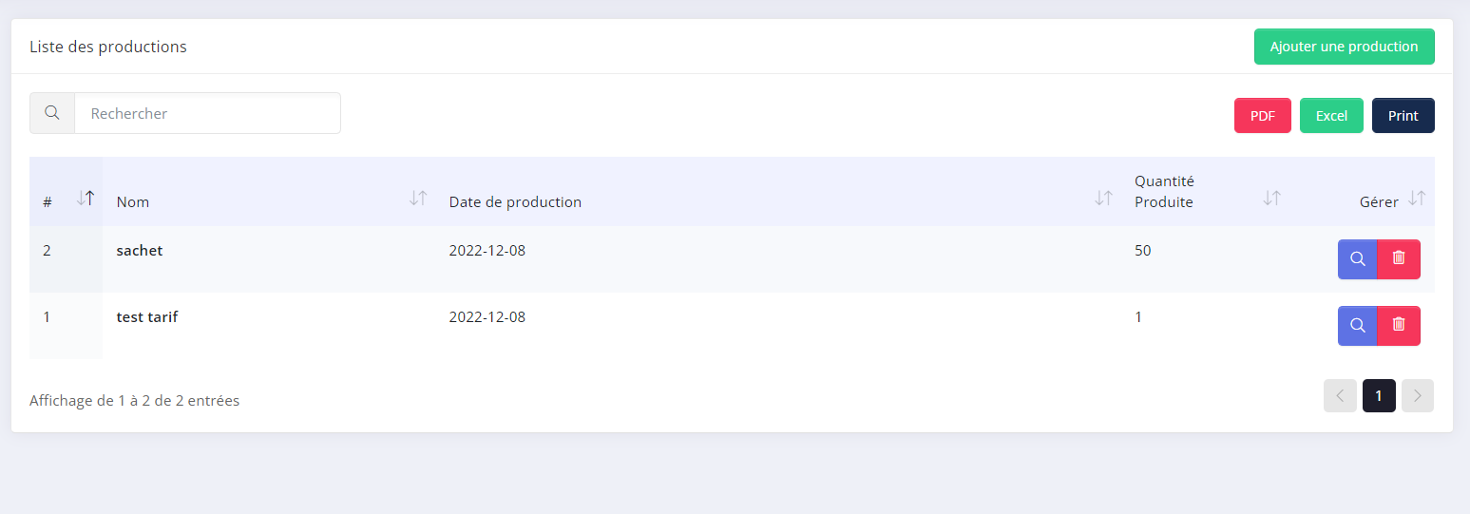View details of the sachet production

1358,259
